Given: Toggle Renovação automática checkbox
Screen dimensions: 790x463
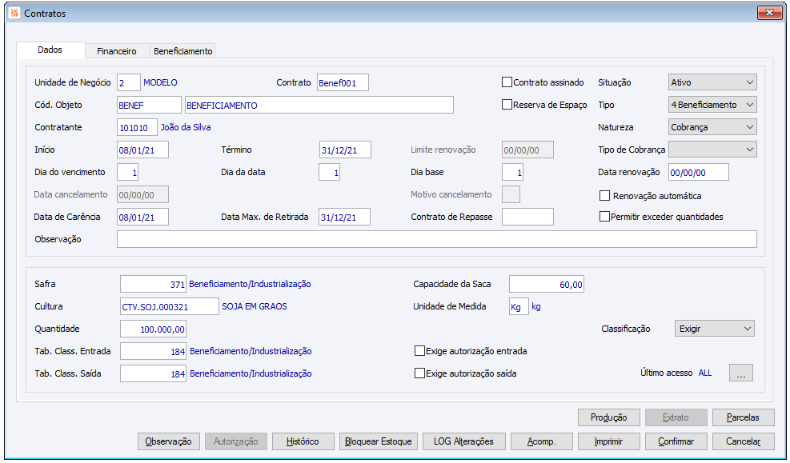Looking at the screenshot, I should (x=605, y=196).
